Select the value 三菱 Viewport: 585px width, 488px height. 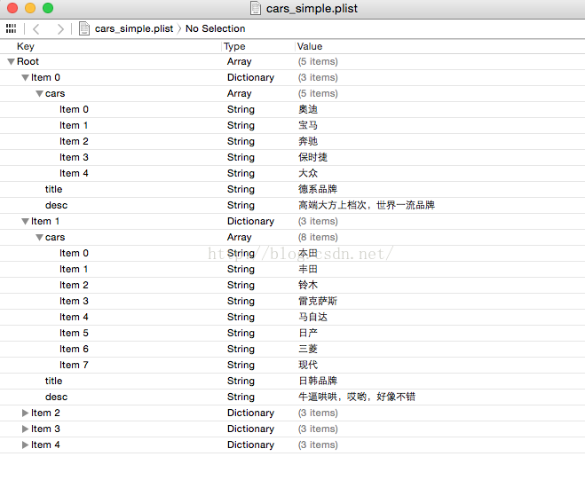[308, 350]
